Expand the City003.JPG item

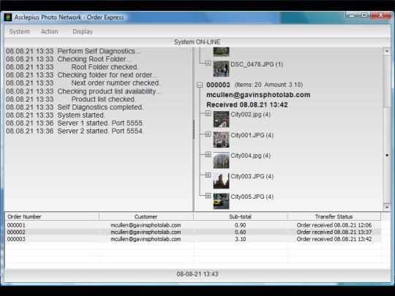pyautogui.click(x=208, y=175)
